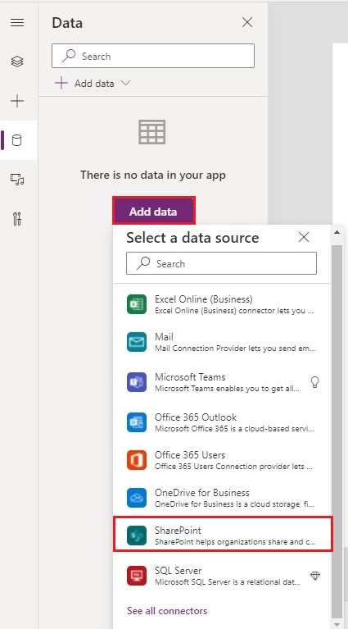This screenshot has width=348, height=629.
Task: Click the Insert plus icon in sidebar
Action: tap(17, 101)
